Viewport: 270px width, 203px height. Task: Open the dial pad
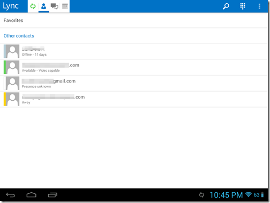(x=243, y=6)
